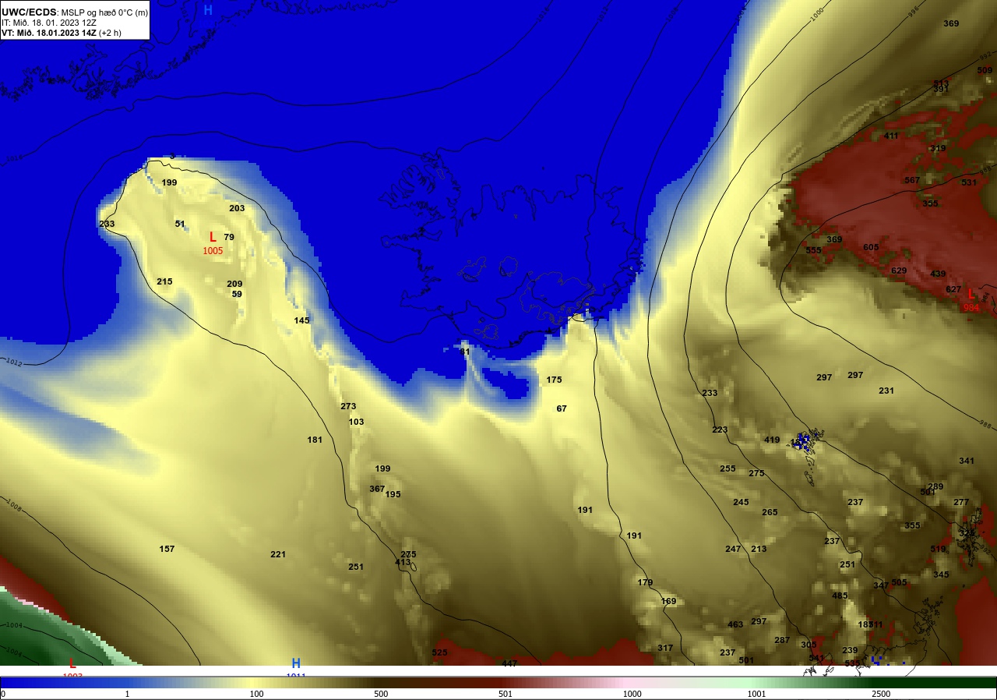Click the height value 59

pyautogui.click(x=237, y=294)
